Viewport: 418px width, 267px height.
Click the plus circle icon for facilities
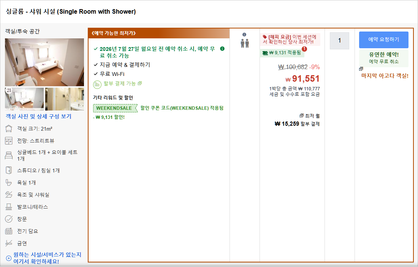8,258
